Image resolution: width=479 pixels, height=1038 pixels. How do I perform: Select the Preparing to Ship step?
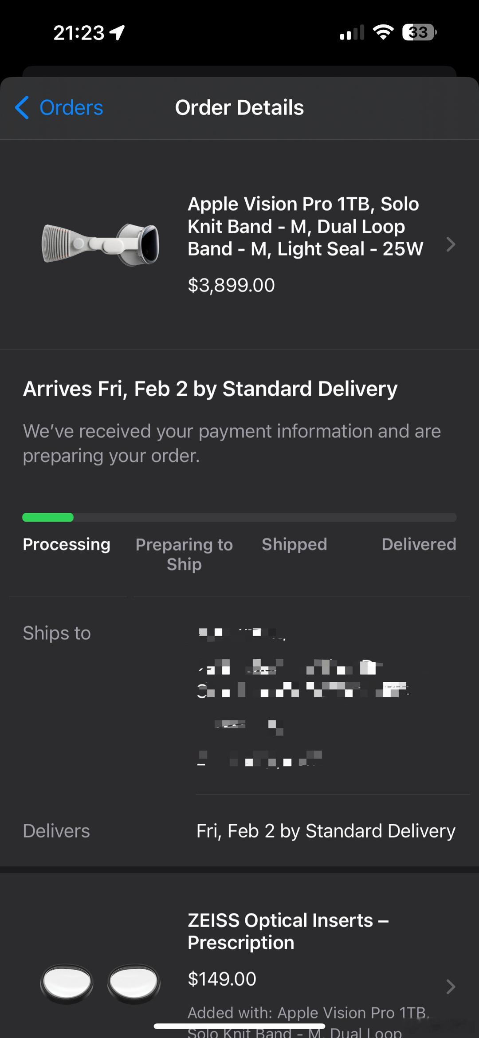tap(184, 554)
